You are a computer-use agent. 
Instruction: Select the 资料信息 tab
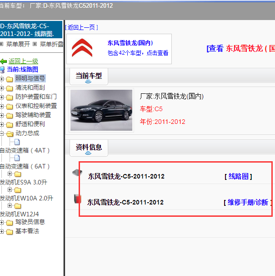pos(89,148)
